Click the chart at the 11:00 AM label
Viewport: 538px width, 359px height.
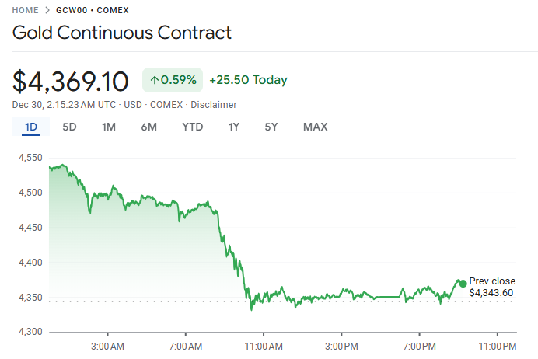click(264, 346)
